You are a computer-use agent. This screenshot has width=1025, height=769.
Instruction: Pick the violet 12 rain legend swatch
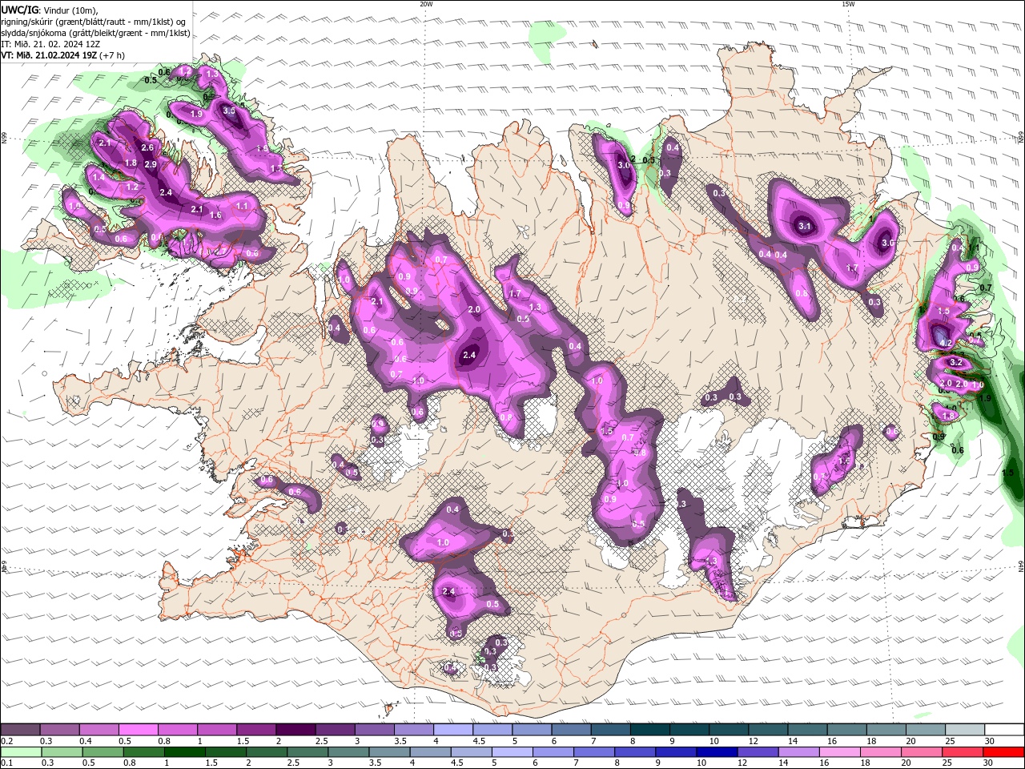click(x=758, y=752)
